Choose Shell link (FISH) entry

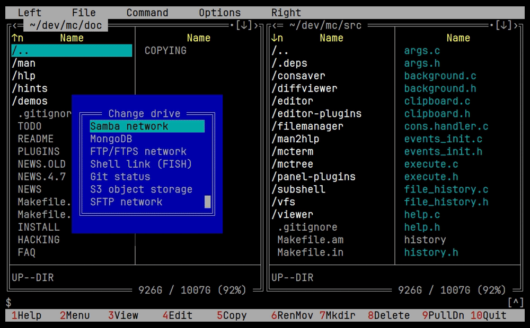[141, 164]
